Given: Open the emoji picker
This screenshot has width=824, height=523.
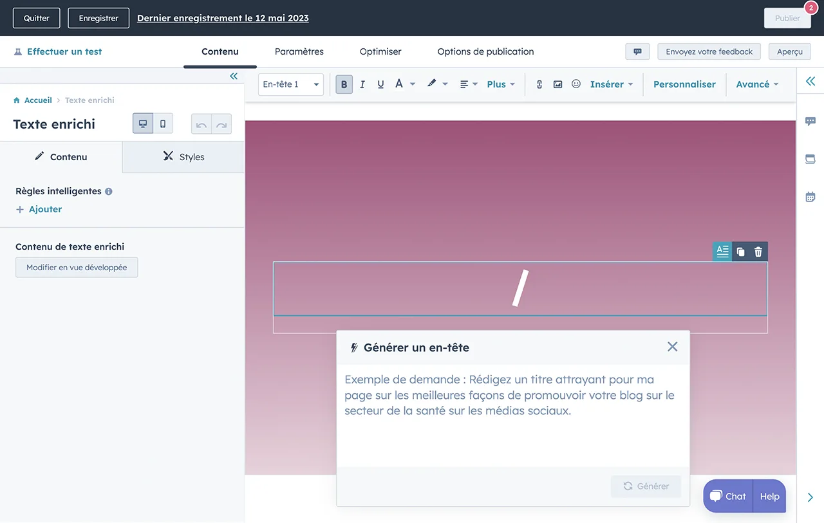Looking at the screenshot, I should tap(576, 84).
